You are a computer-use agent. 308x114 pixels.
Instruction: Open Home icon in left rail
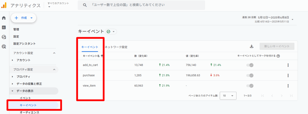pyautogui.click(x=4, y=18)
